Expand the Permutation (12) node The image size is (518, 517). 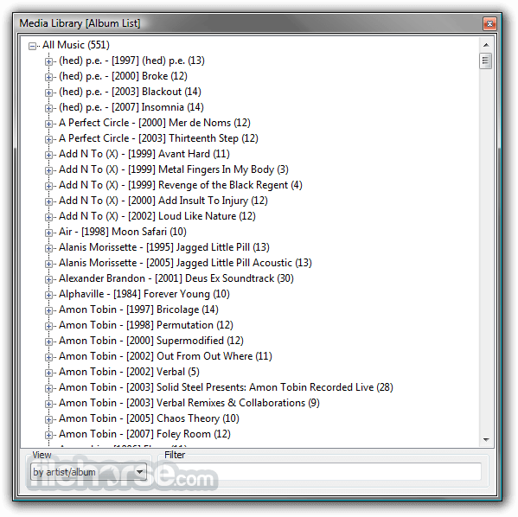(48, 326)
